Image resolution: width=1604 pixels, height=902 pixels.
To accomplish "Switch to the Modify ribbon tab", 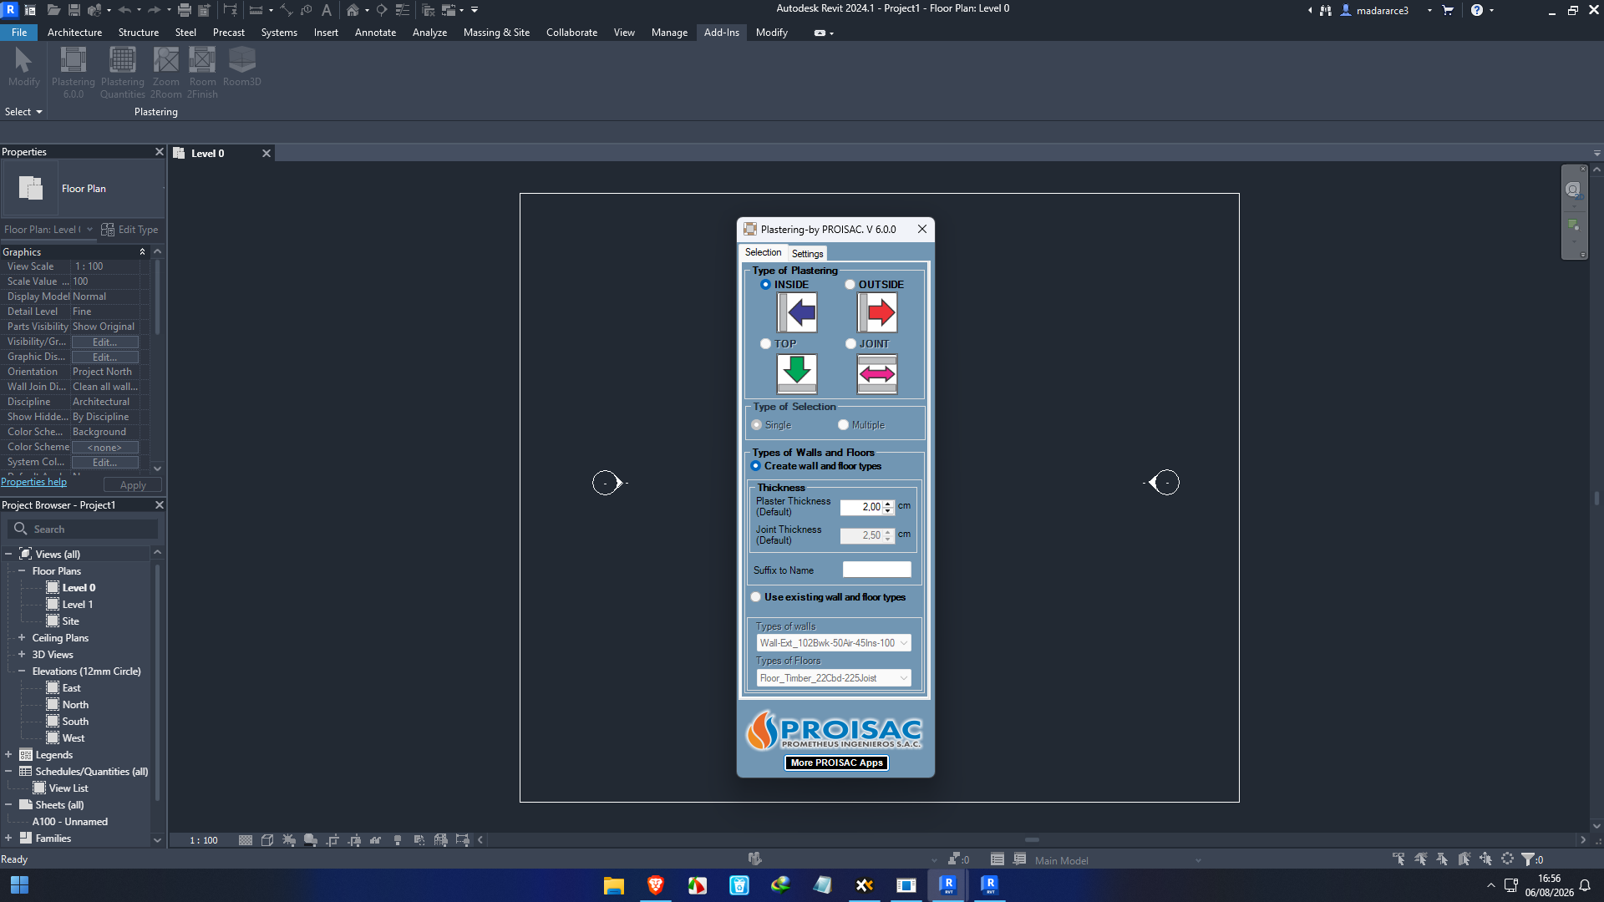I will coord(771,33).
